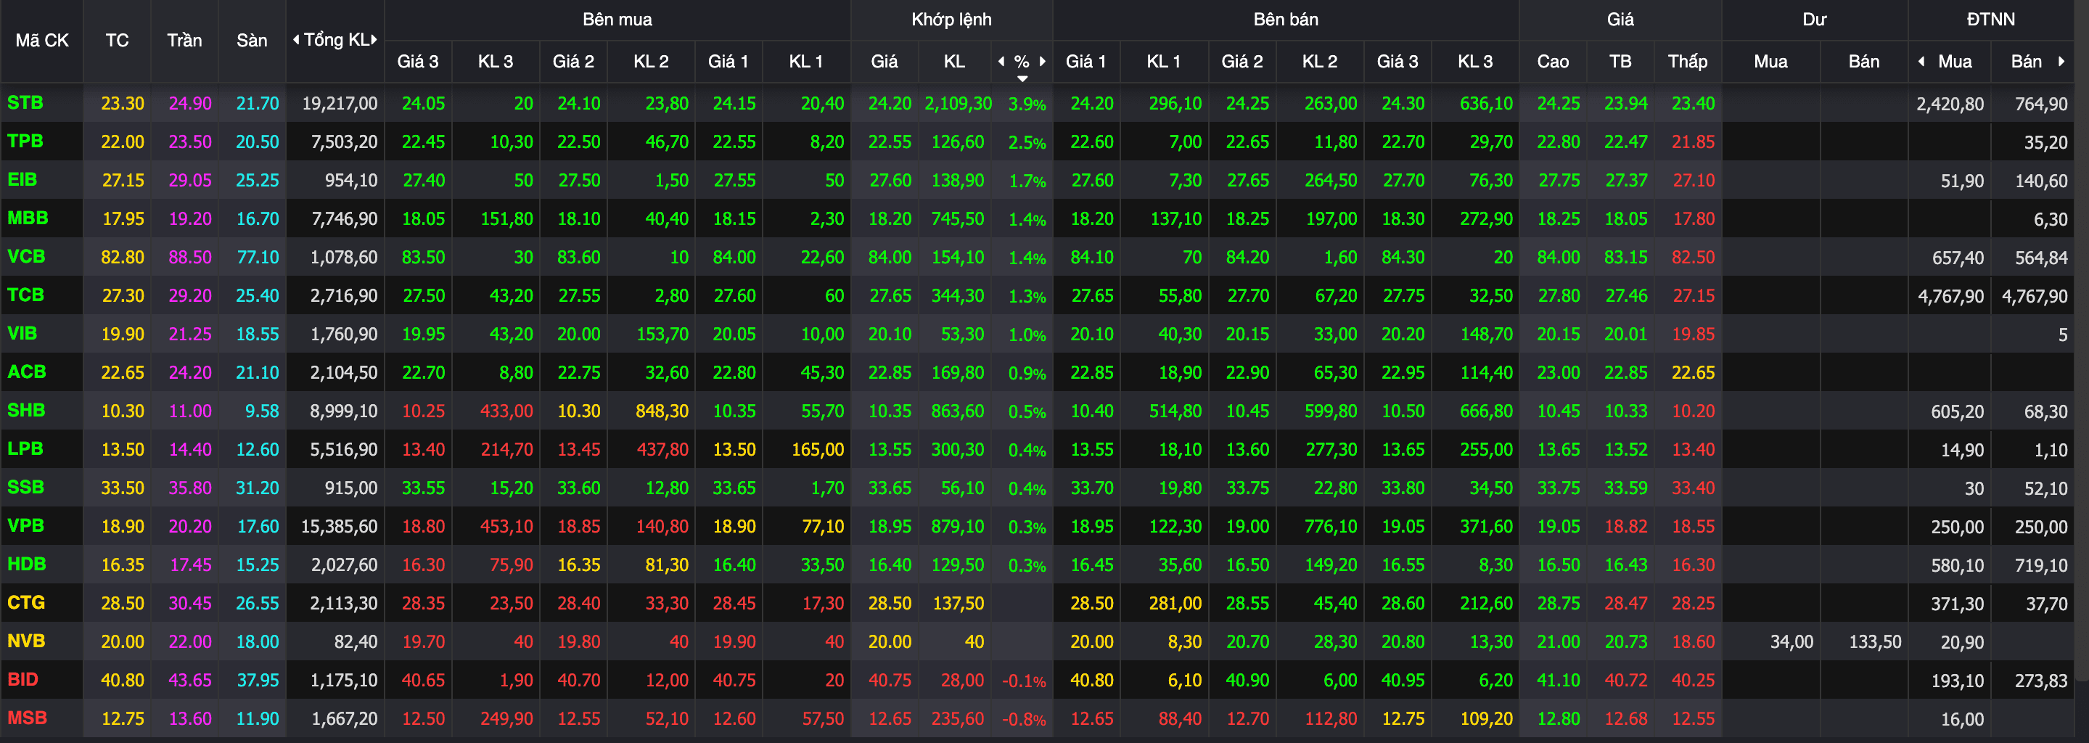The image size is (2089, 743).
Task: Click the right arrow beside the % header
Action: (1042, 61)
